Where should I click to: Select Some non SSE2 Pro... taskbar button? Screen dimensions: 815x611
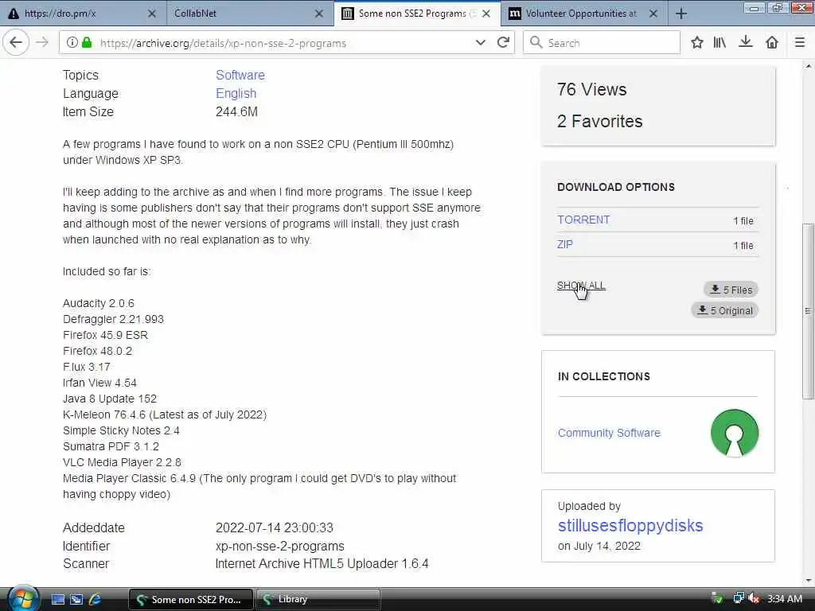coord(191,600)
